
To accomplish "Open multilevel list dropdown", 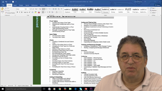I will point(51,9).
